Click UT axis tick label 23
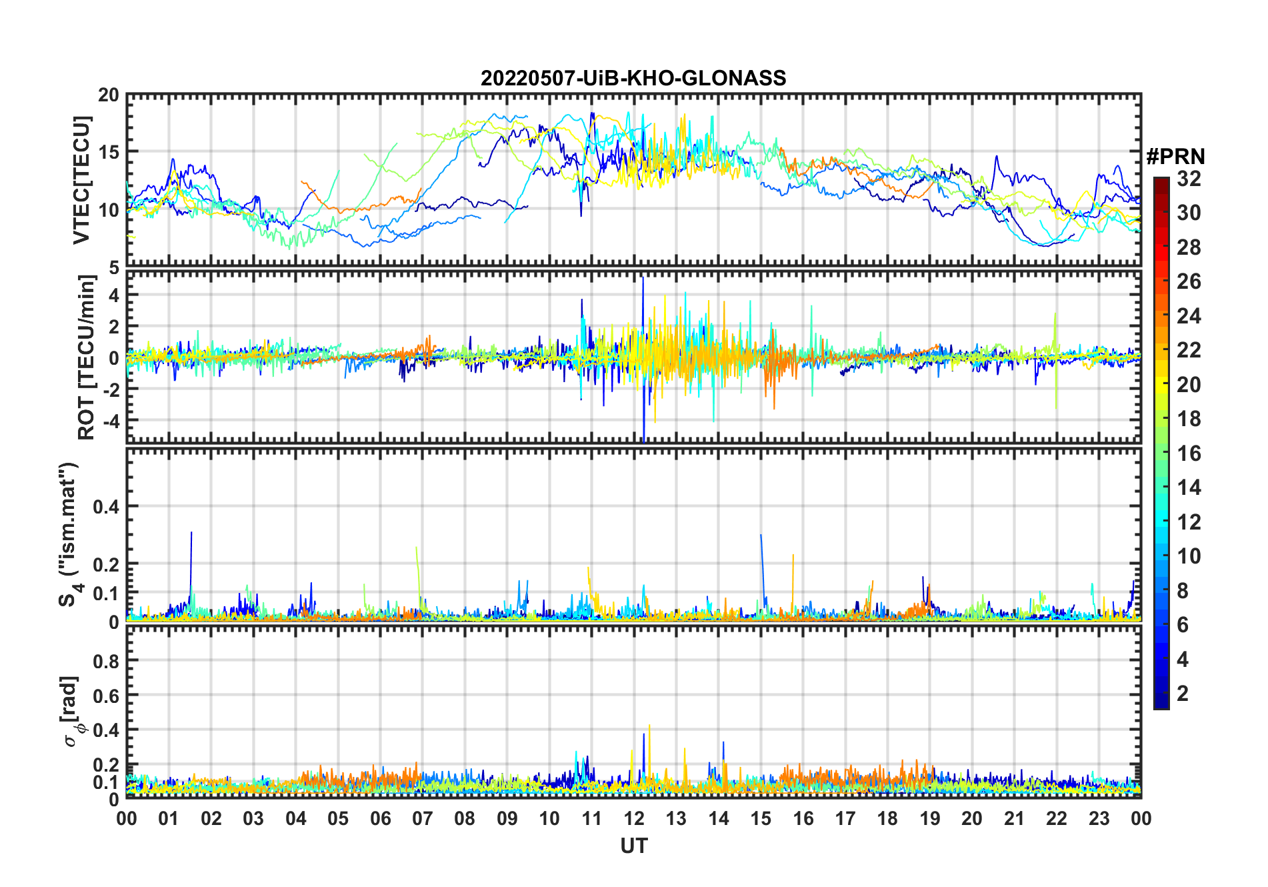The width and height of the screenshot is (1268, 887). [1099, 818]
